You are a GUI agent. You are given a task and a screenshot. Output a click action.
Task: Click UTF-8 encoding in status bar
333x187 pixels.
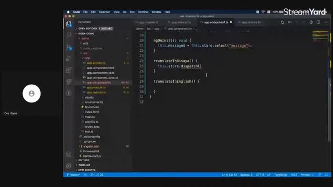(260, 175)
